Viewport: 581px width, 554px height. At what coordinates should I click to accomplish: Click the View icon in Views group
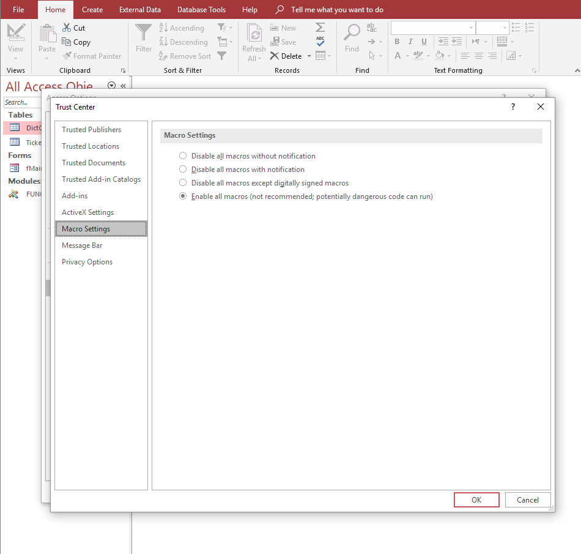point(16,33)
